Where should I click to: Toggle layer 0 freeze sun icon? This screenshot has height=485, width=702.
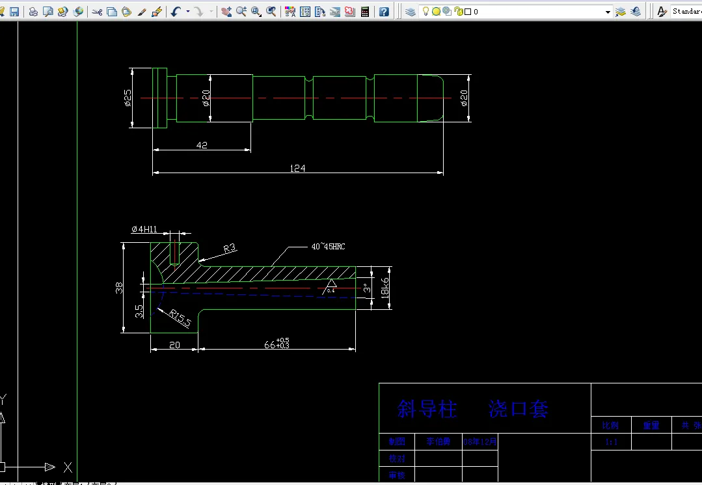click(x=436, y=12)
